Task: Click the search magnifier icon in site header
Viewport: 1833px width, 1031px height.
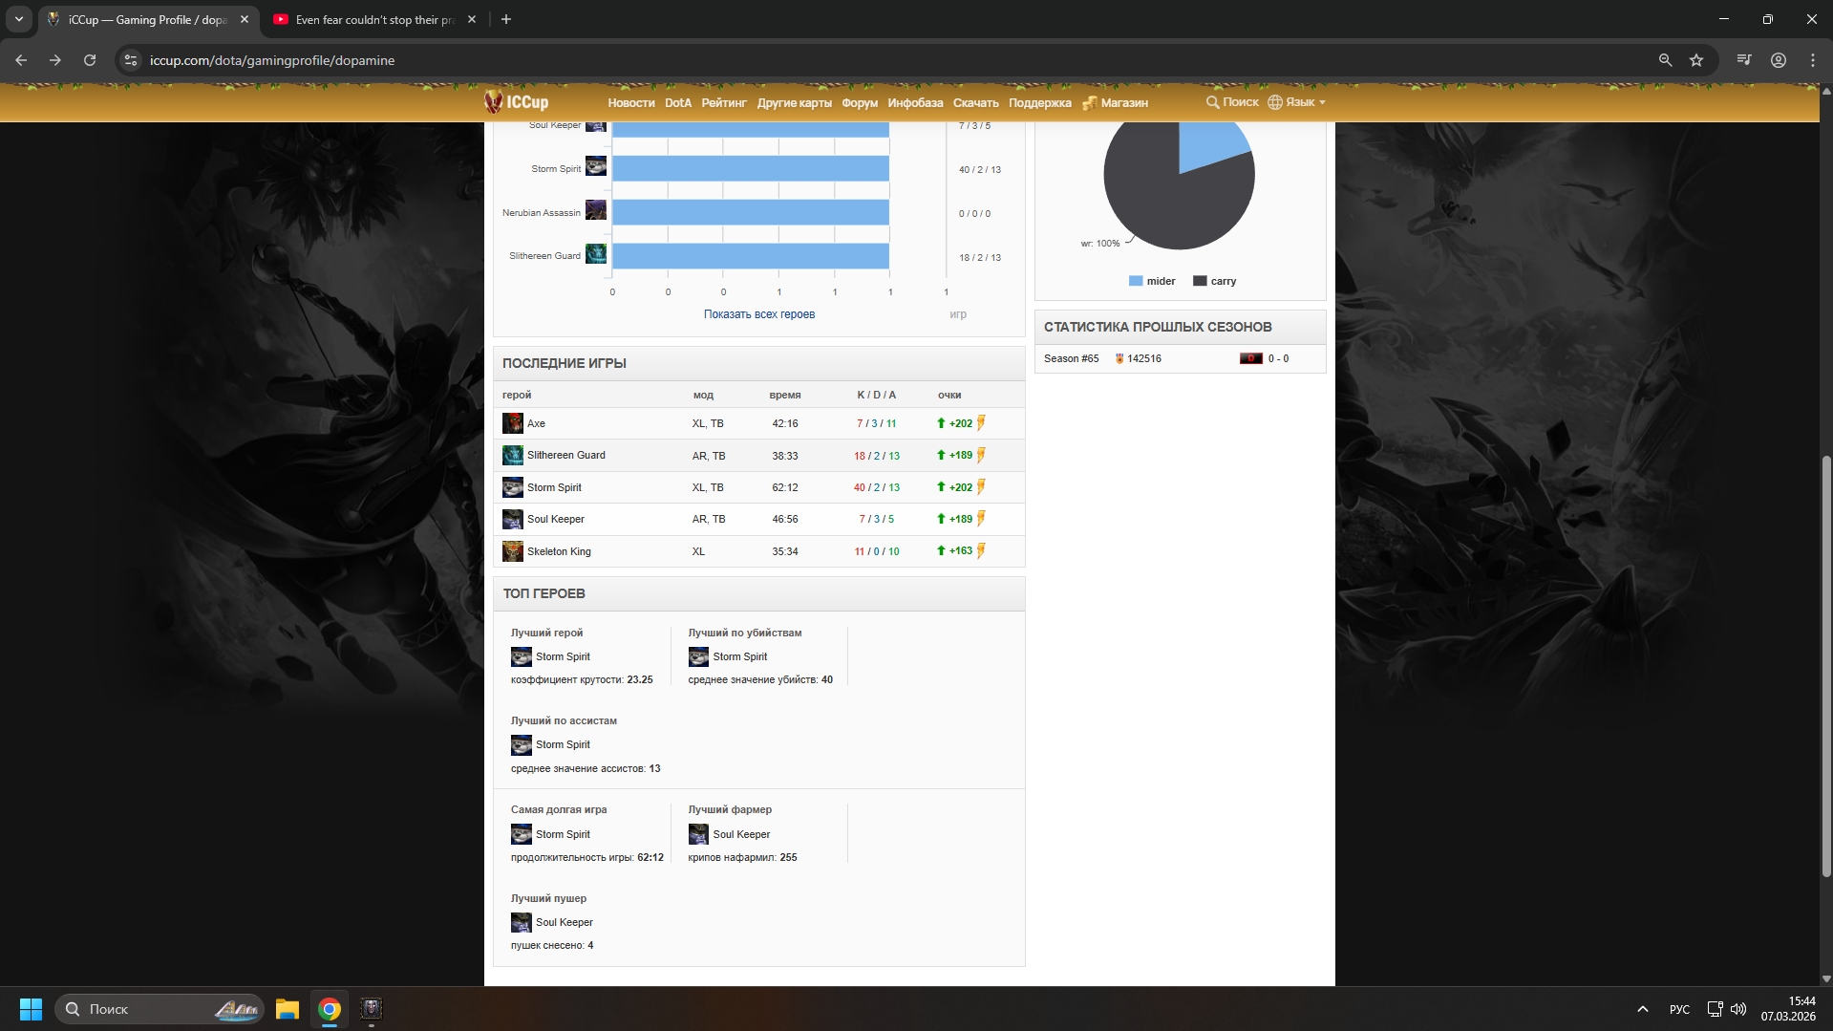Action: [1212, 102]
